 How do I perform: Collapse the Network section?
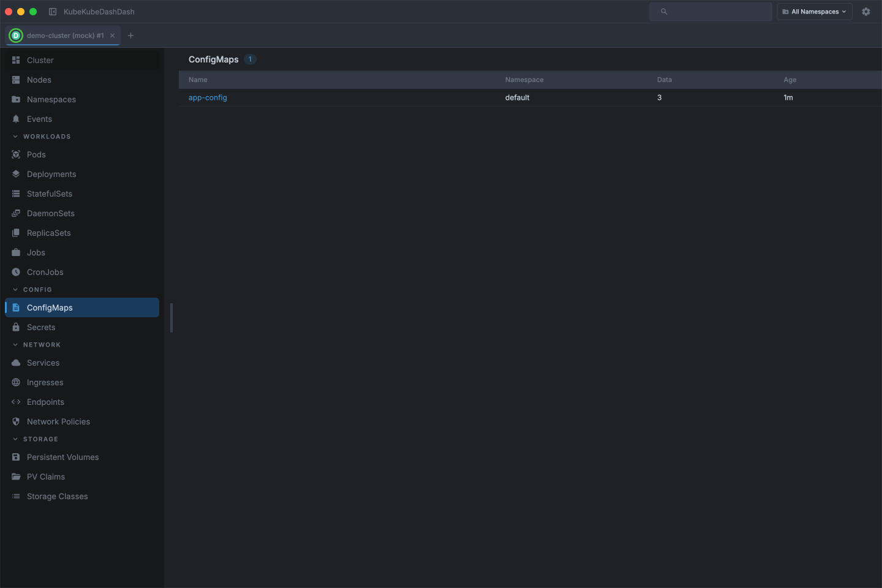coord(36,345)
